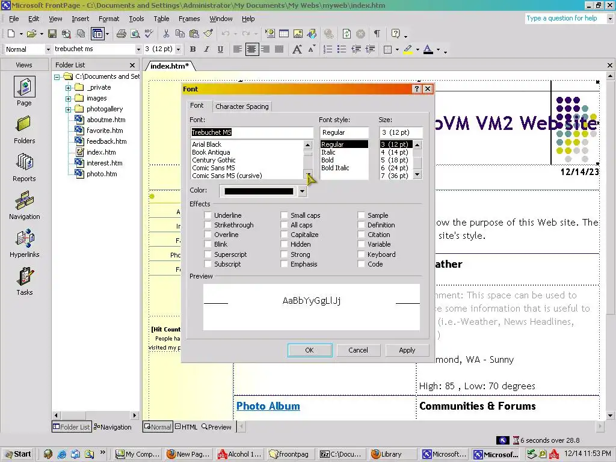Screen dimensions: 616x462
Task: Enable the Strikethrough effect checkbox
Action: point(208,225)
